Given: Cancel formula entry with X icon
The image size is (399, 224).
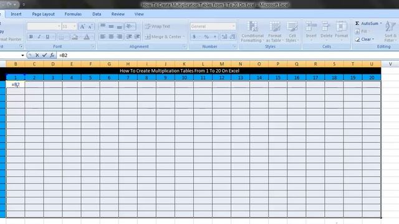Looking at the screenshot, I should click(x=37, y=55).
